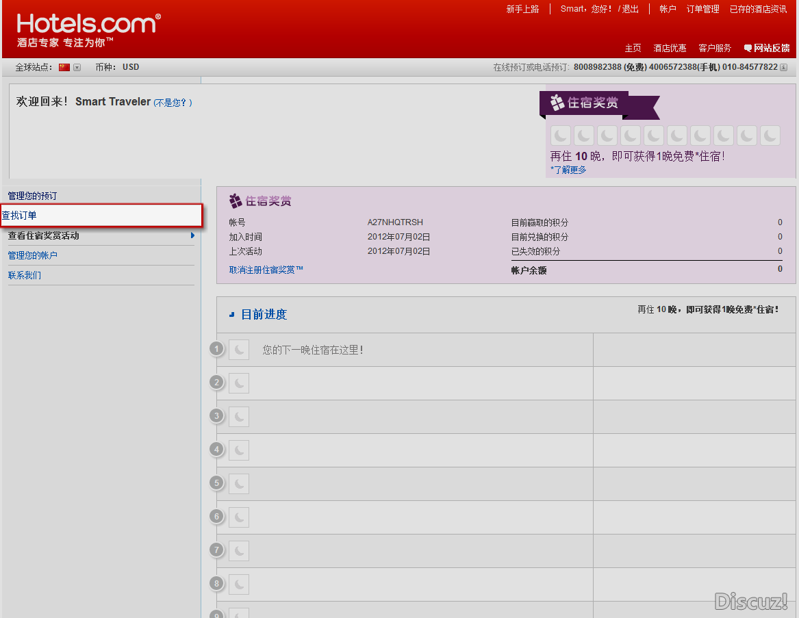Click moon icon in progress row 5
The height and width of the screenshot is (618, 799).
tap(239, 484)
